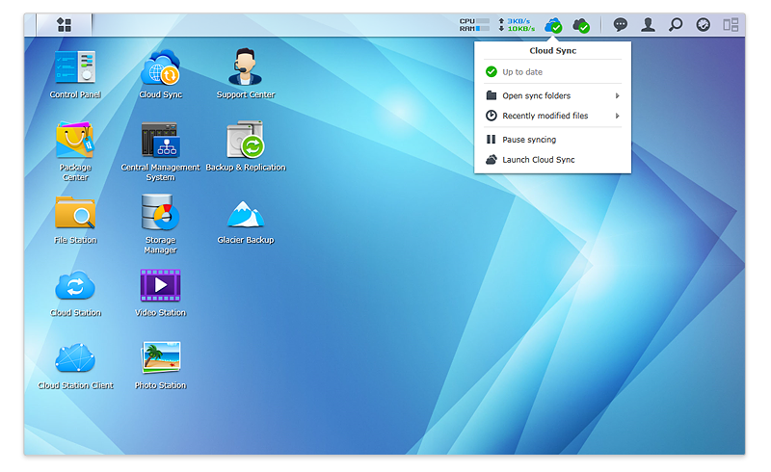This screenshot has height=472, width=771.
Task: Open File Station
Action: coord(75,213)
